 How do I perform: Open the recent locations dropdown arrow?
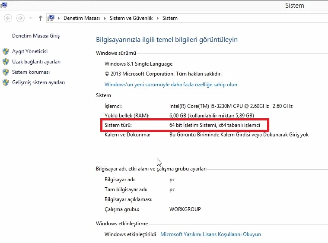[31, 18]
